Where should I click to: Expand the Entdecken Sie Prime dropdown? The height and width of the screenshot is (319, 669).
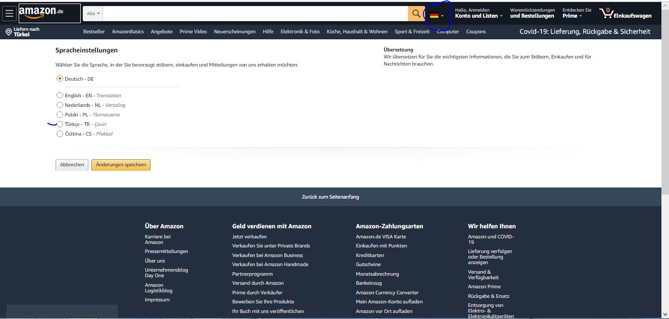(577, 13)
